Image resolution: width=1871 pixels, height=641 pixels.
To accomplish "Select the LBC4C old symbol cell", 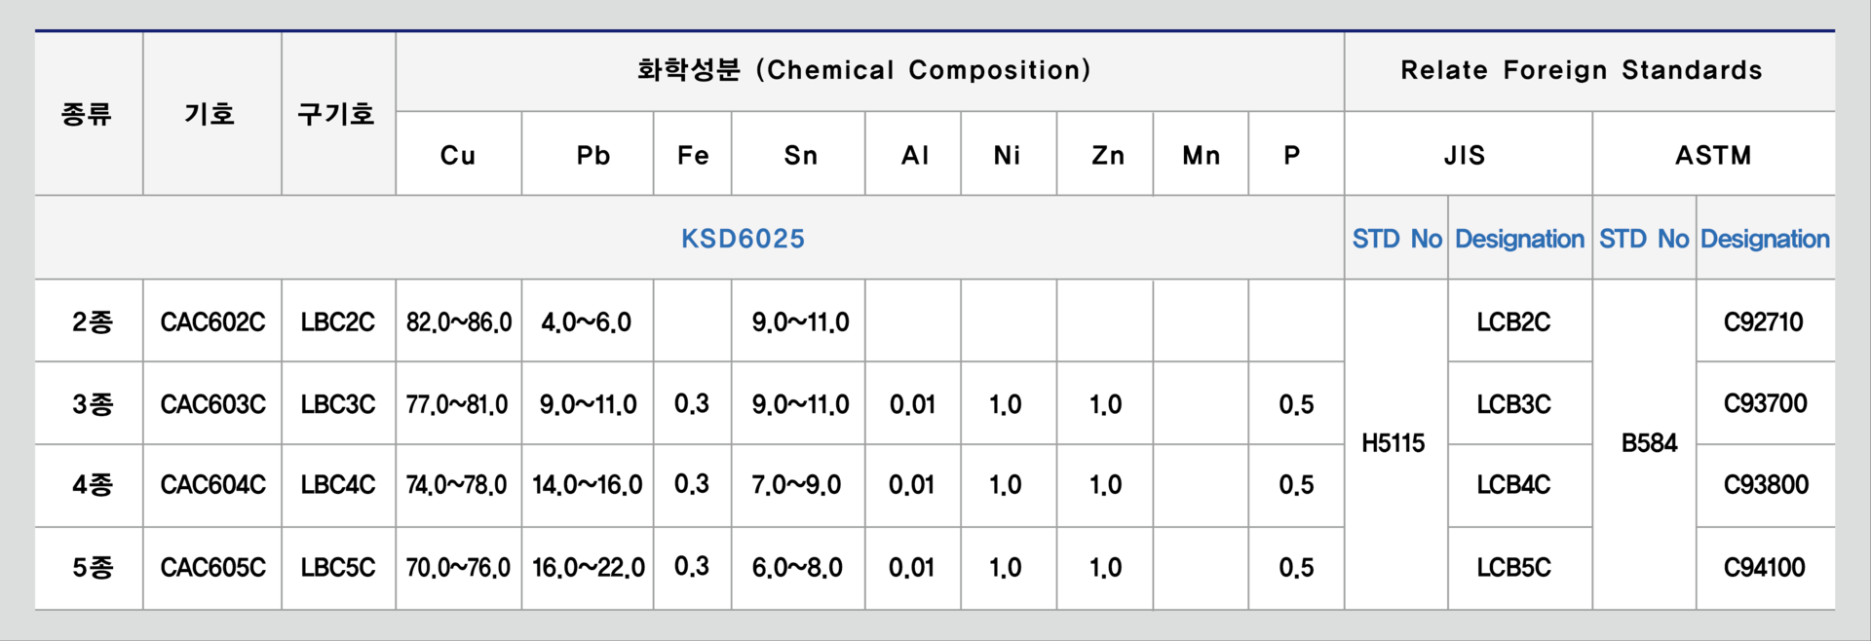I will point(337,484).
